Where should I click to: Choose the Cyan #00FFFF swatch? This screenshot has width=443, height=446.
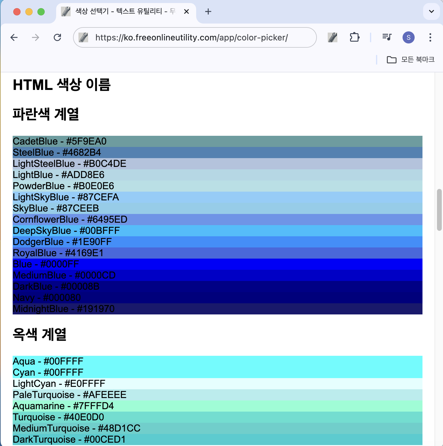coord(218,372)
